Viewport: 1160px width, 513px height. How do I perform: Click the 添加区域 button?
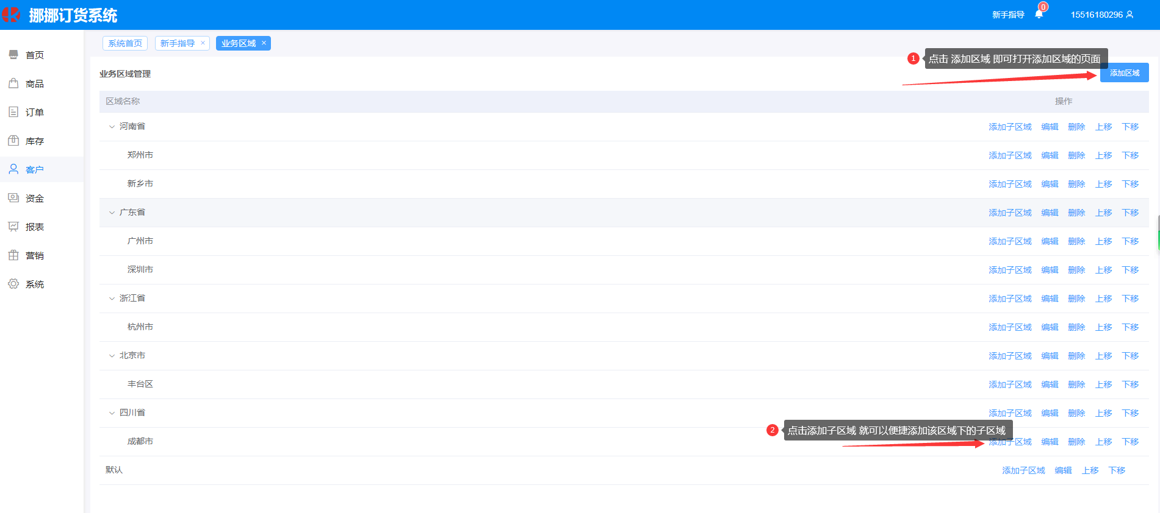(x=1124, y=73)
